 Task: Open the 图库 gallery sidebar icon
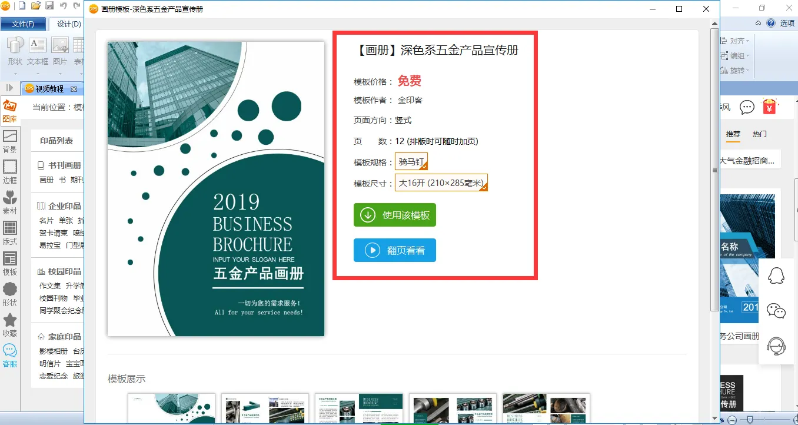pos(10,111)
